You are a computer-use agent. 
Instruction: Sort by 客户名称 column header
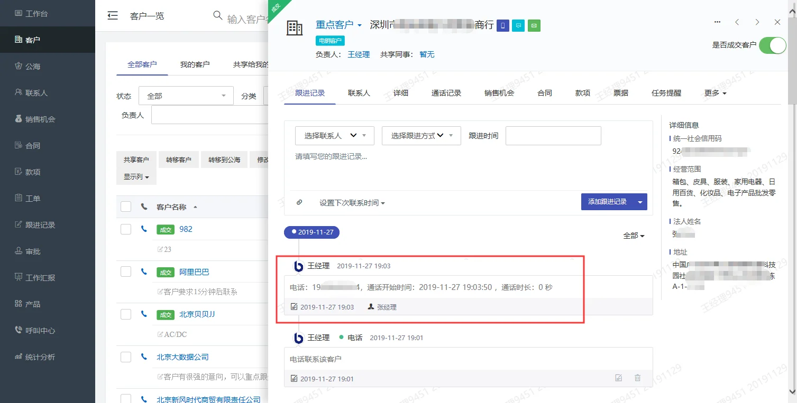coord(177,207)
